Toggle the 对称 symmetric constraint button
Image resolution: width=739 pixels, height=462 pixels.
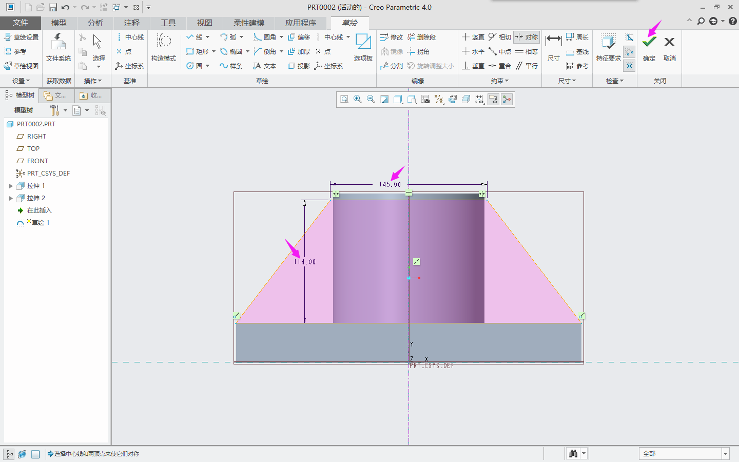(527, 37)
